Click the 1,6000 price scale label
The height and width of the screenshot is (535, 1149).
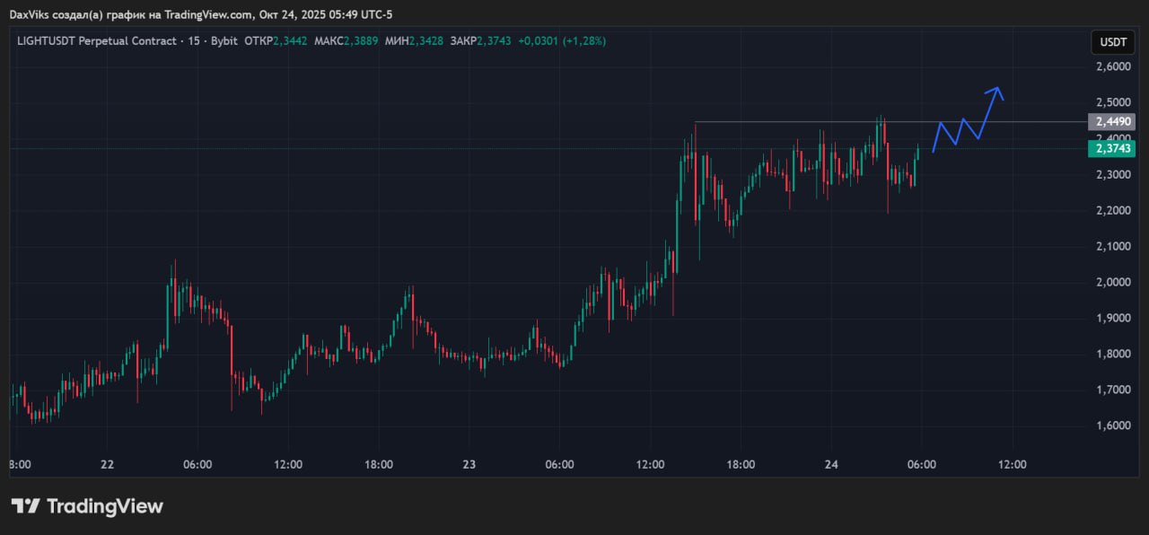pos(1112,425)
